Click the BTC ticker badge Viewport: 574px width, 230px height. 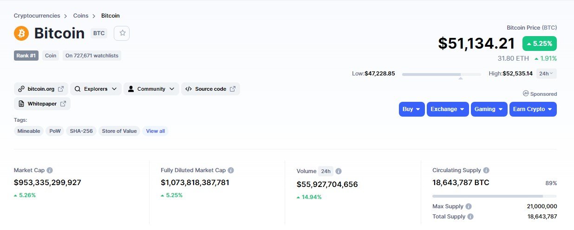pos(99,33)
